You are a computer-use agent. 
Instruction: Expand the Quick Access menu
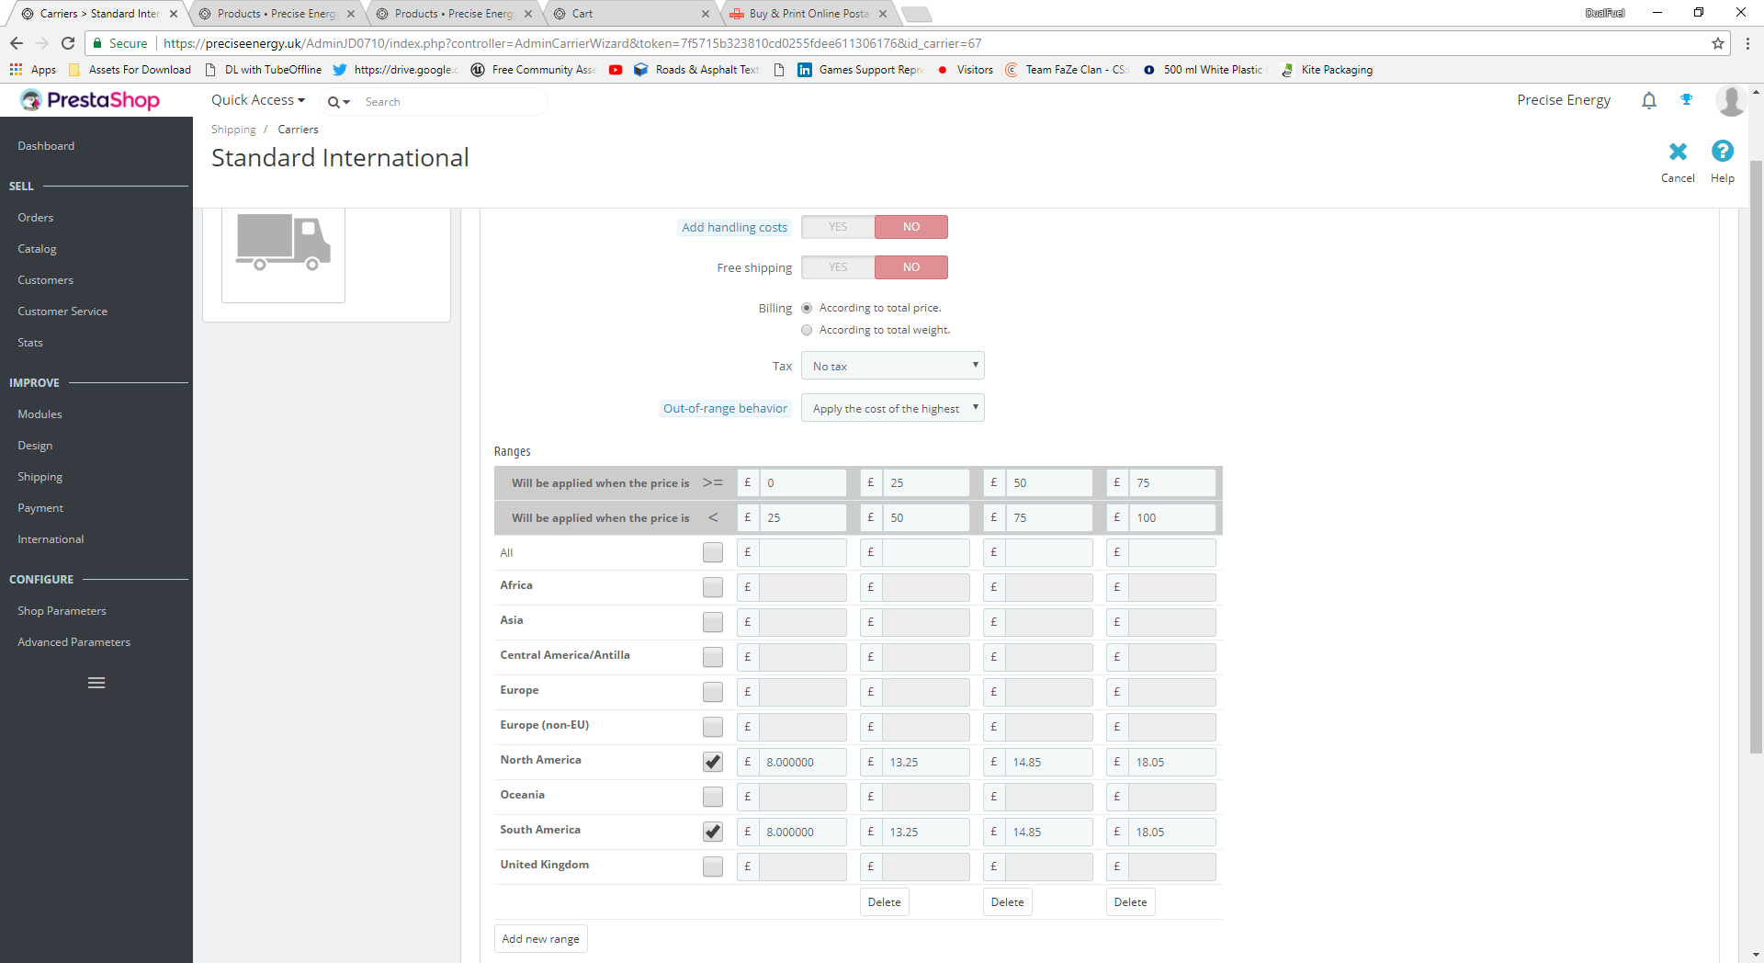click(x=258, y=100)
